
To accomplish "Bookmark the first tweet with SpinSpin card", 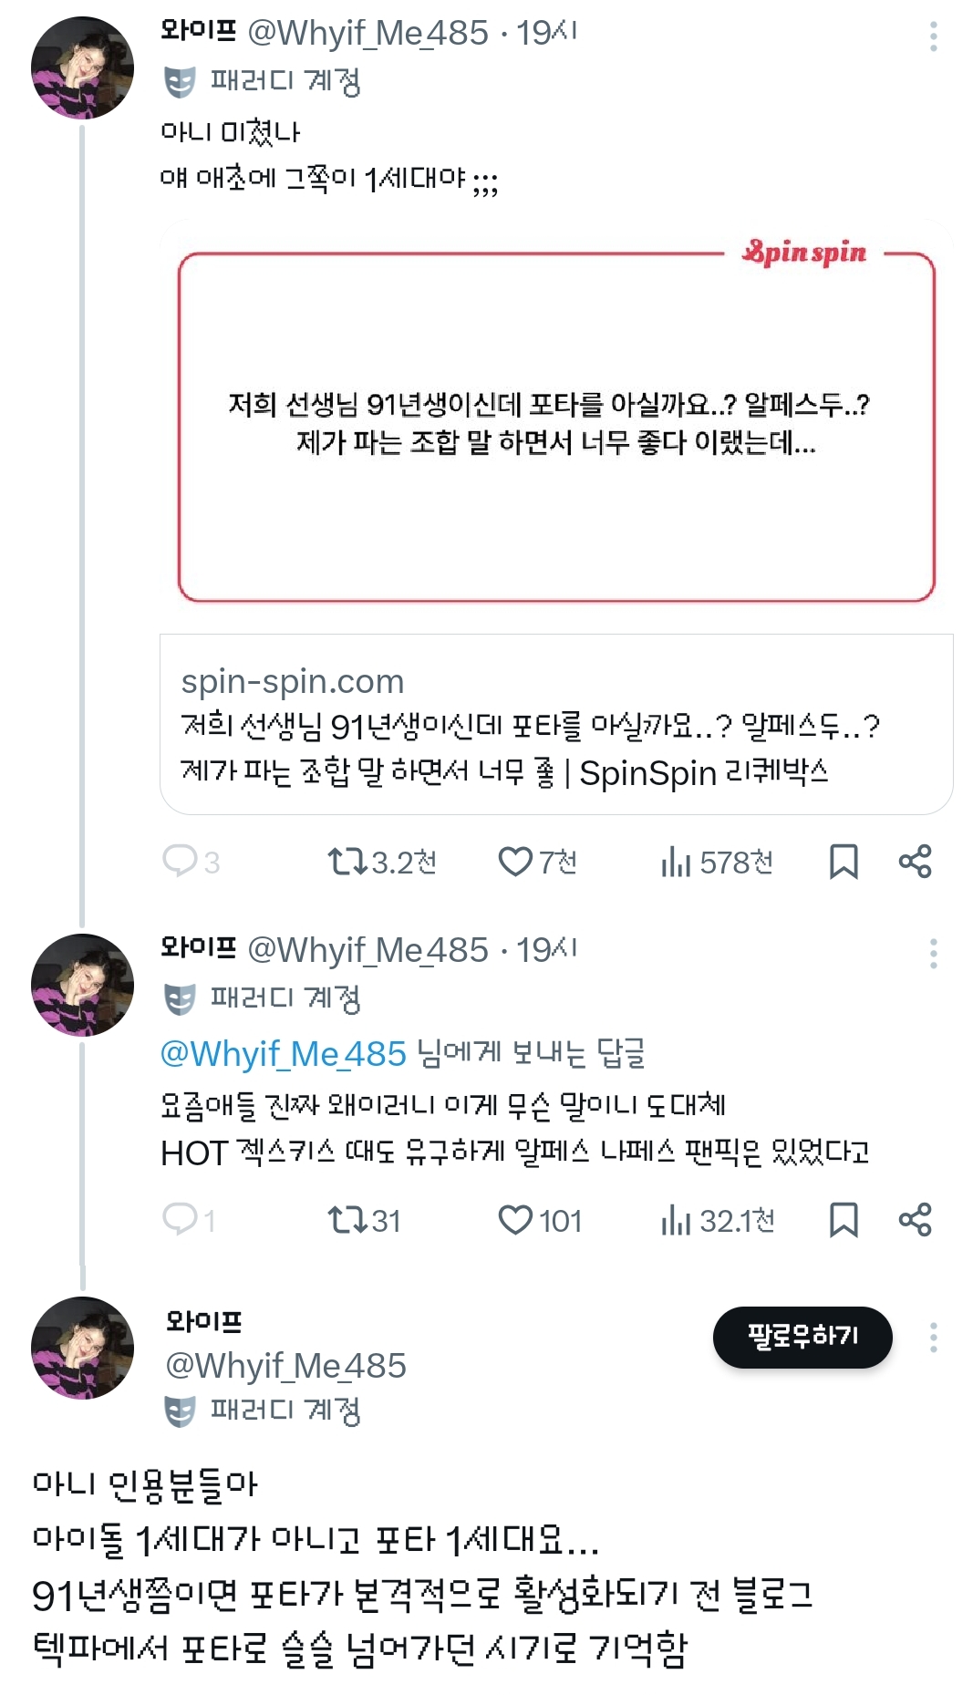I will coord(844,861).
